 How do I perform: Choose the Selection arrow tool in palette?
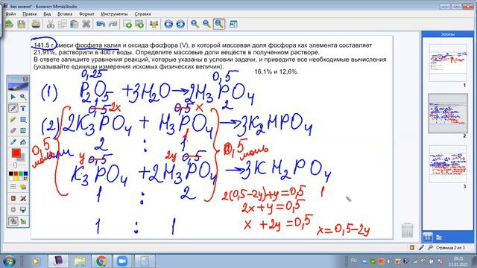coord(13,97)
